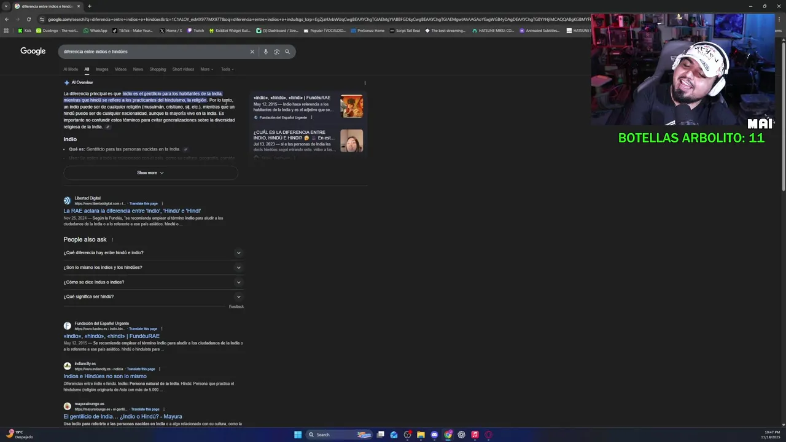Start voice search with microphone icon
Viewport: 786px width, 442px height.
tap(265, 52)
